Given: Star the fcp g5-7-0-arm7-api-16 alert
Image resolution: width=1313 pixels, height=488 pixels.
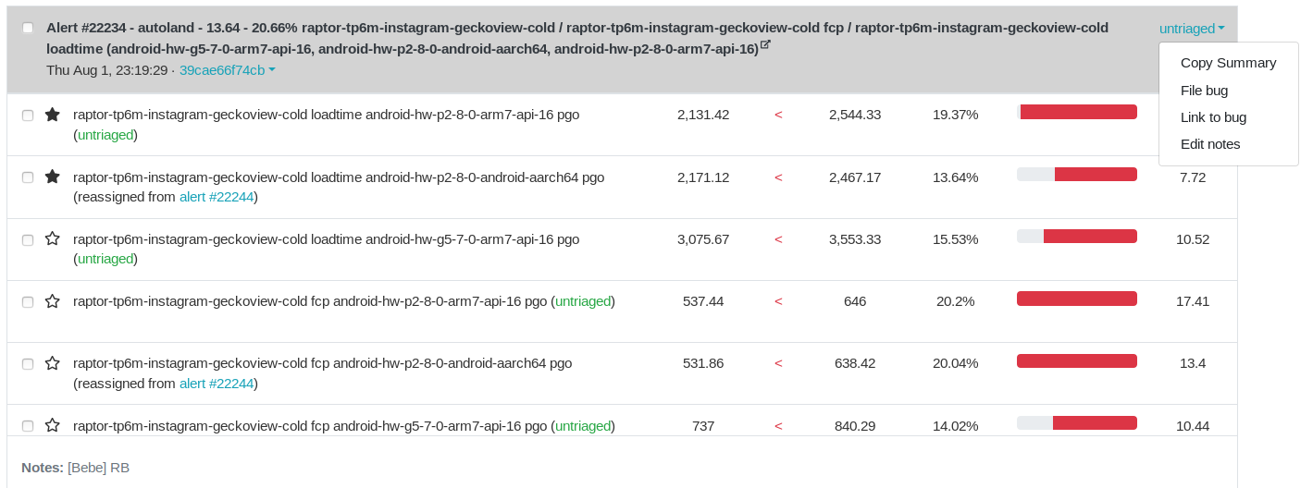Looking at the screenshot, I should coord(53,425).
